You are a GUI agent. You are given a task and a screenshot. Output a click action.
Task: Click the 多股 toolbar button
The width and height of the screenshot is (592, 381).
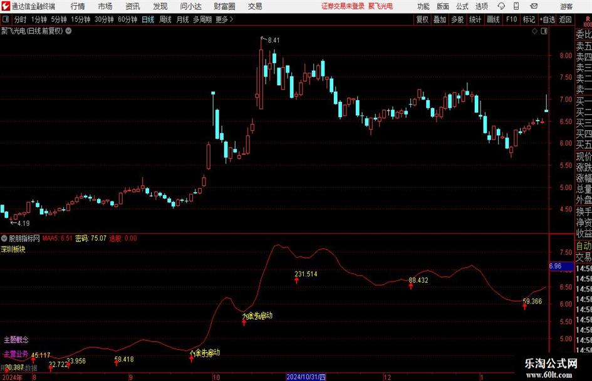click(457, 19)
